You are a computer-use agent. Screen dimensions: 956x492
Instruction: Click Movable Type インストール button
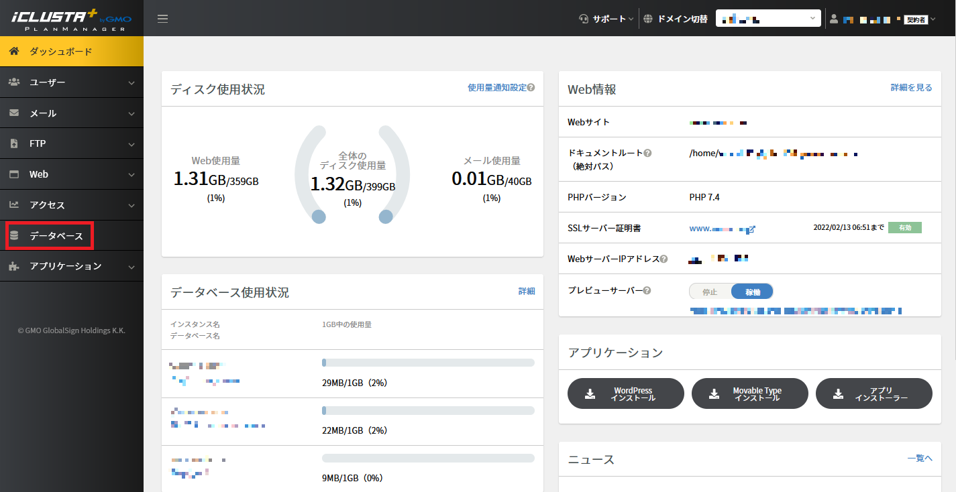[750, 393]
